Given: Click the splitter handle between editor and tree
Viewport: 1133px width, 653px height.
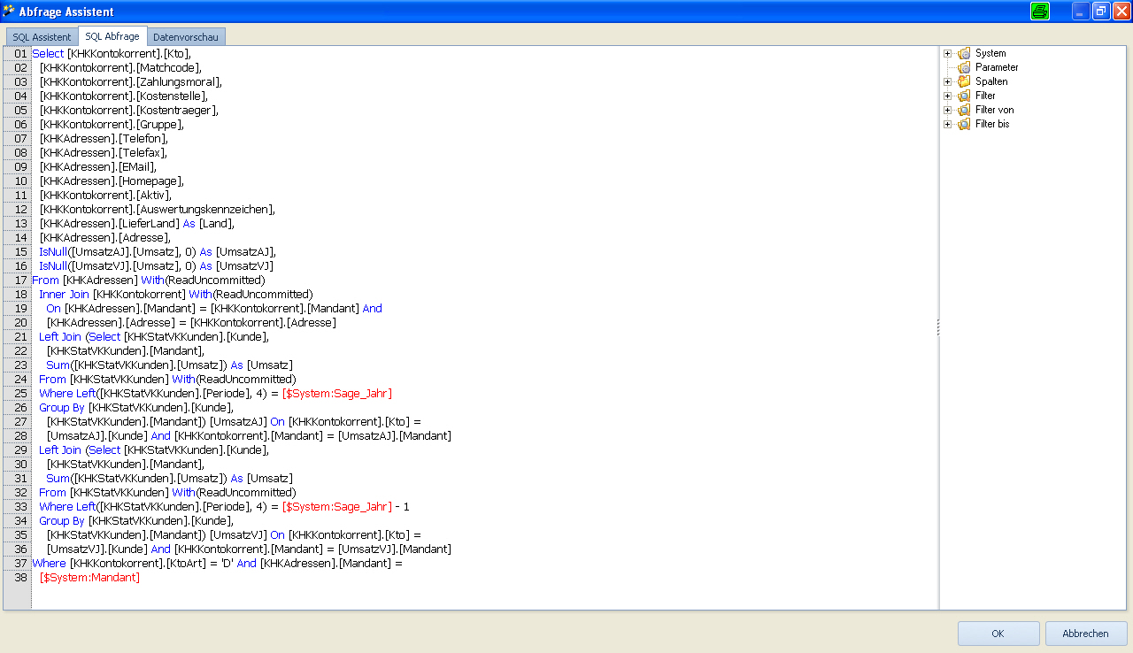Looking at the screenshot, I should 938,327.
